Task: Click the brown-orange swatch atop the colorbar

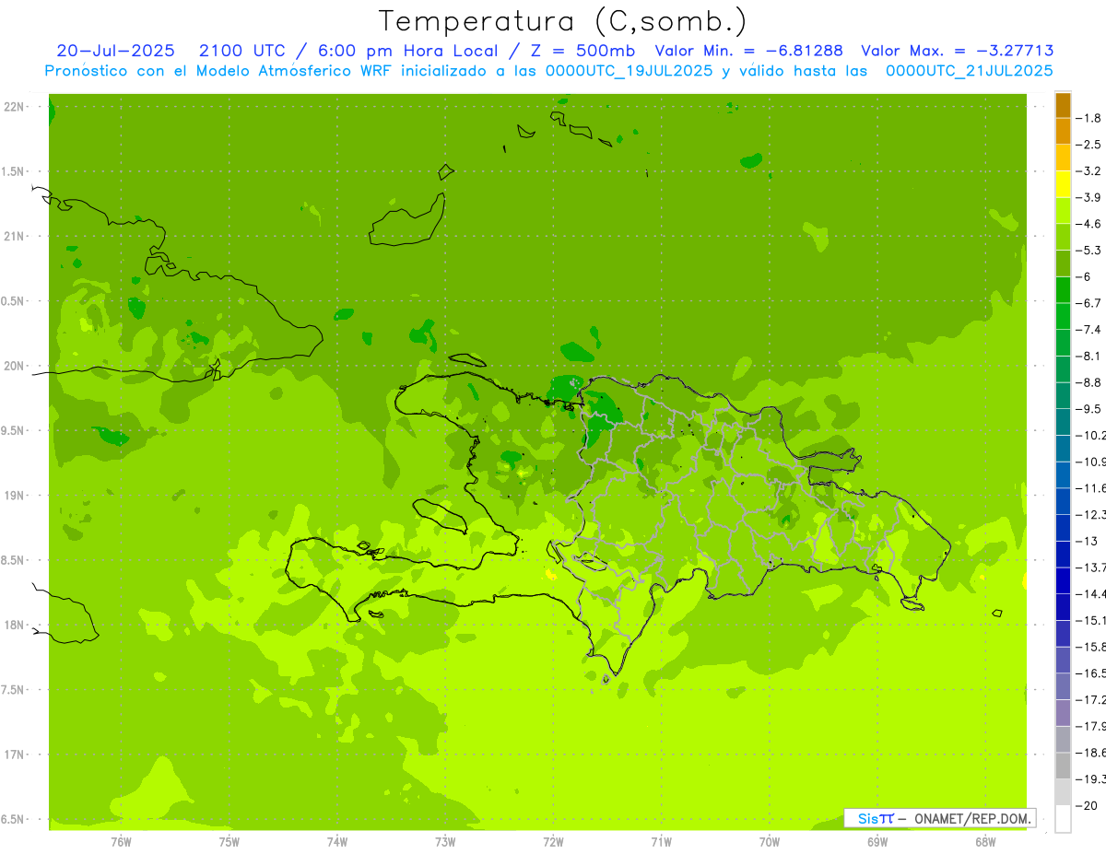Action: tap(1063, 105)
